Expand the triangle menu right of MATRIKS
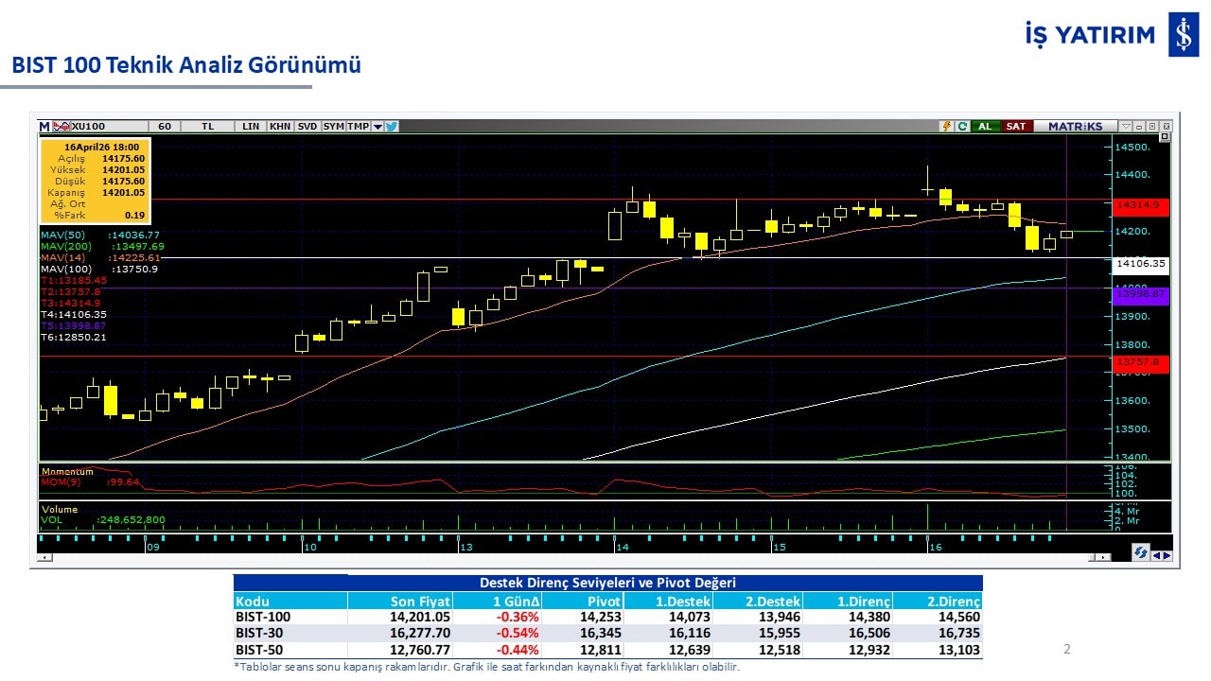Viewport: 1211px width, 681px height. [x=1126, y=126]
